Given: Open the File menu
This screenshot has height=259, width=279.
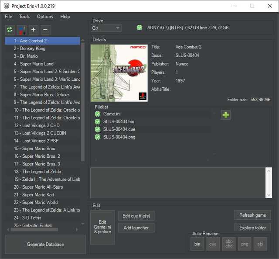Looking at the screenshot, I should [x=9, y=17].
